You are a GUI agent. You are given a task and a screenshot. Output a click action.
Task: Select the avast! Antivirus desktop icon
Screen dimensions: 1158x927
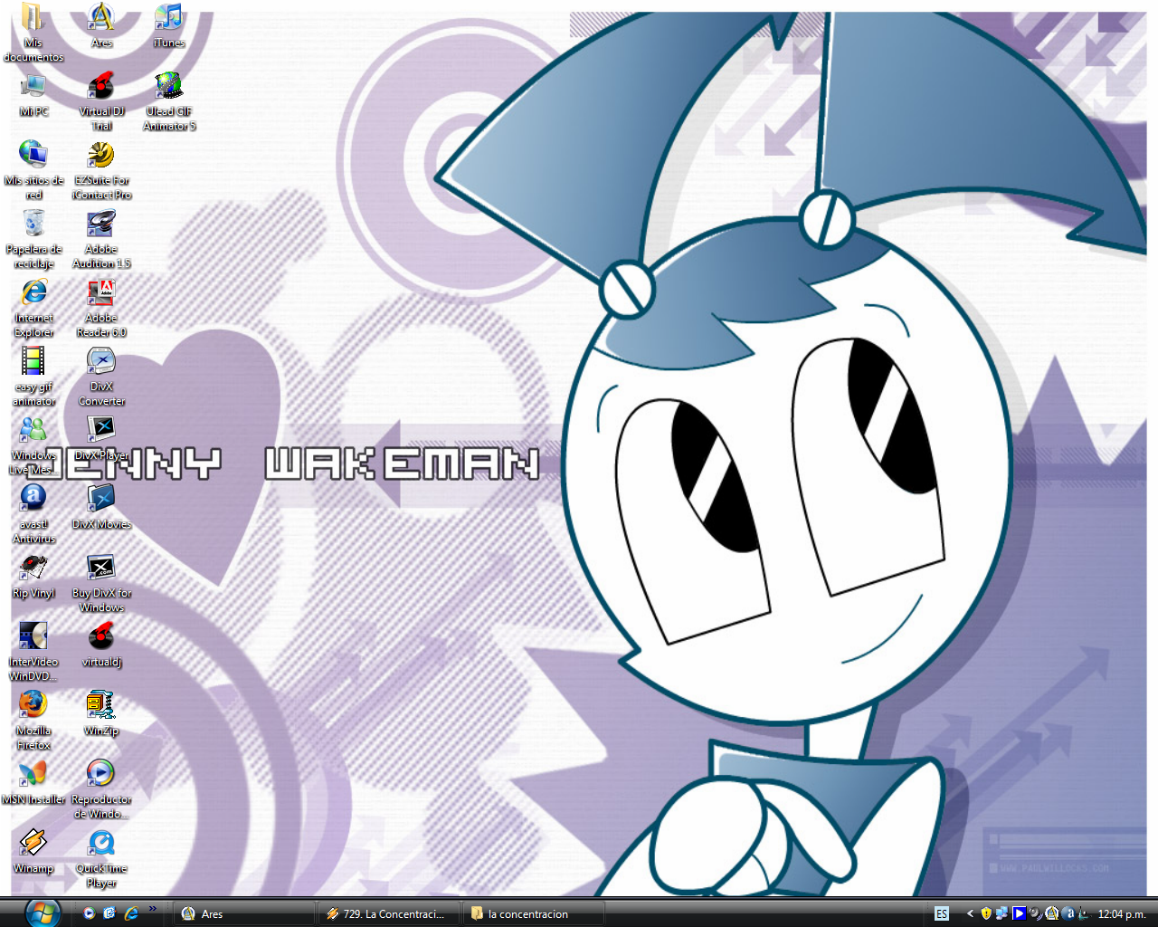33,514
